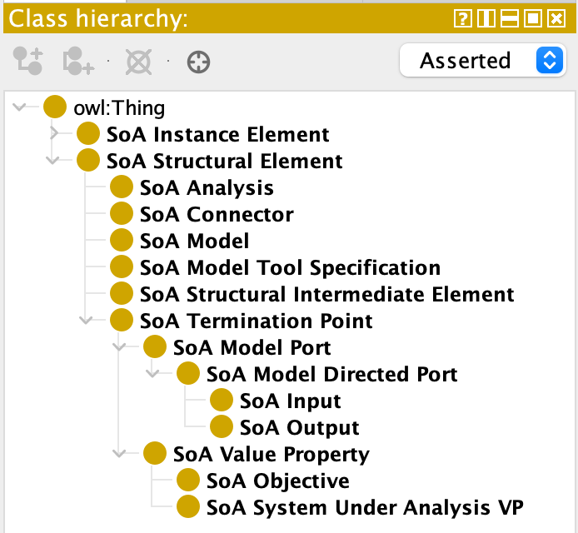Viewport: 578px width, 533px height.
Task: Collapse the SoA Structural Element node
Action: click(54, 161)
